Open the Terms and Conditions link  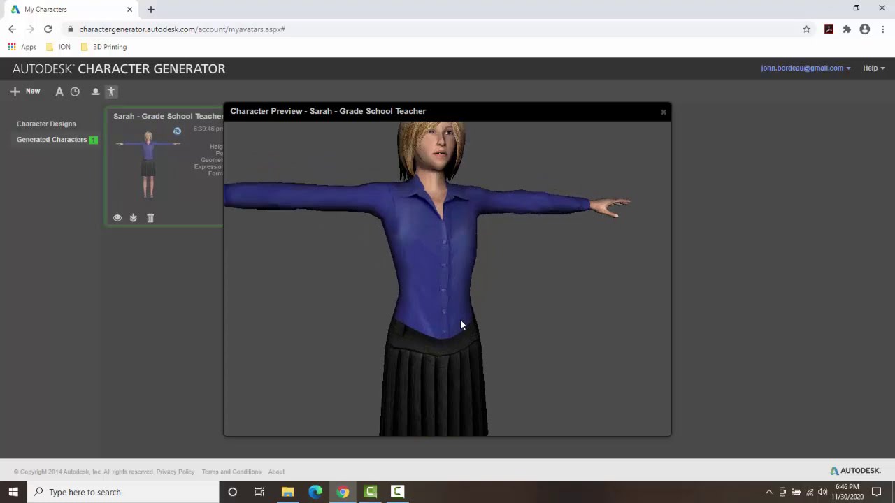tap(231, 472)
